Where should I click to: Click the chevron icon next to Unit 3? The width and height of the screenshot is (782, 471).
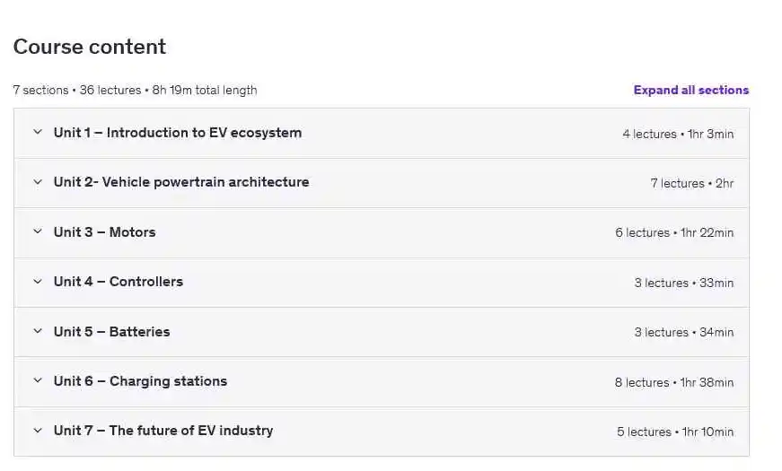point(38,231)
